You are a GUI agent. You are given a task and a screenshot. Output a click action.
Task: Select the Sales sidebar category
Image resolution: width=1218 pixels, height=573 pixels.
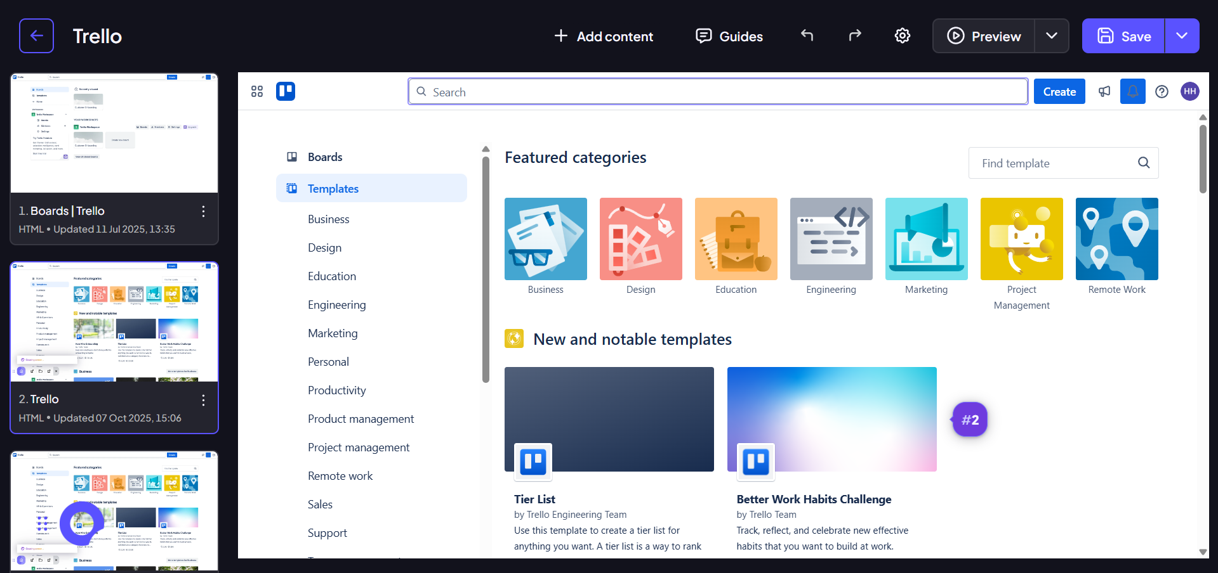pos(320,505)
